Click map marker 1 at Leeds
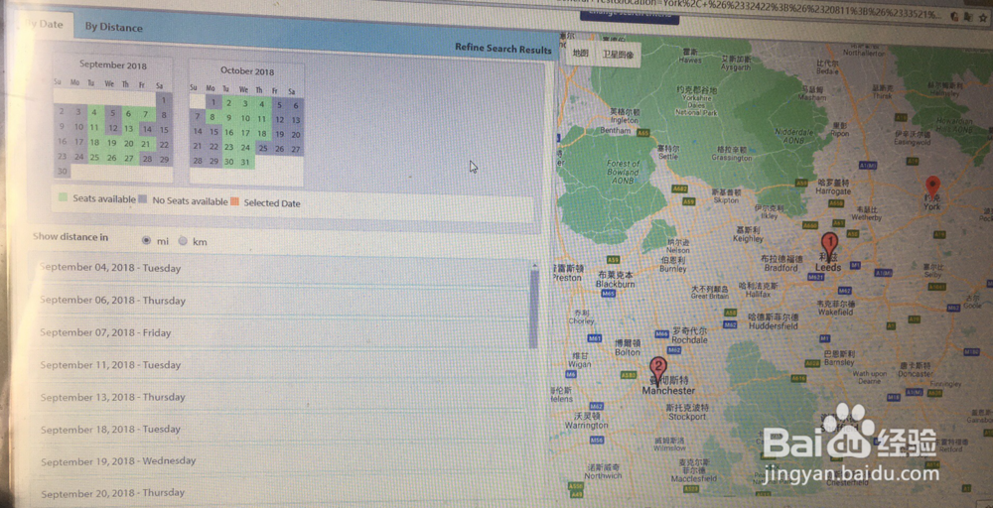Image resolution: width=993 pixels, height=508 pixels. [x=829, y=245]
